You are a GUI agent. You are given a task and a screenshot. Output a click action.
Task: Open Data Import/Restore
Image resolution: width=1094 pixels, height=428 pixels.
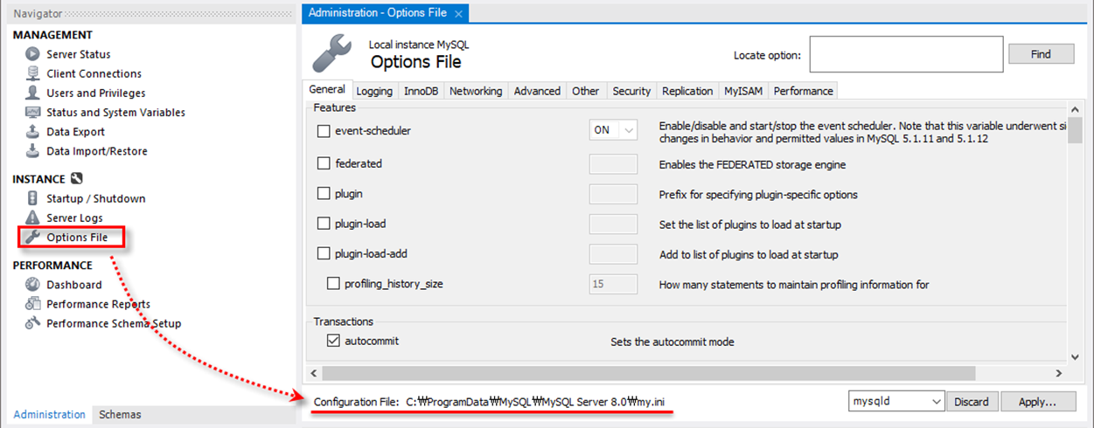[x=97, y=151]
